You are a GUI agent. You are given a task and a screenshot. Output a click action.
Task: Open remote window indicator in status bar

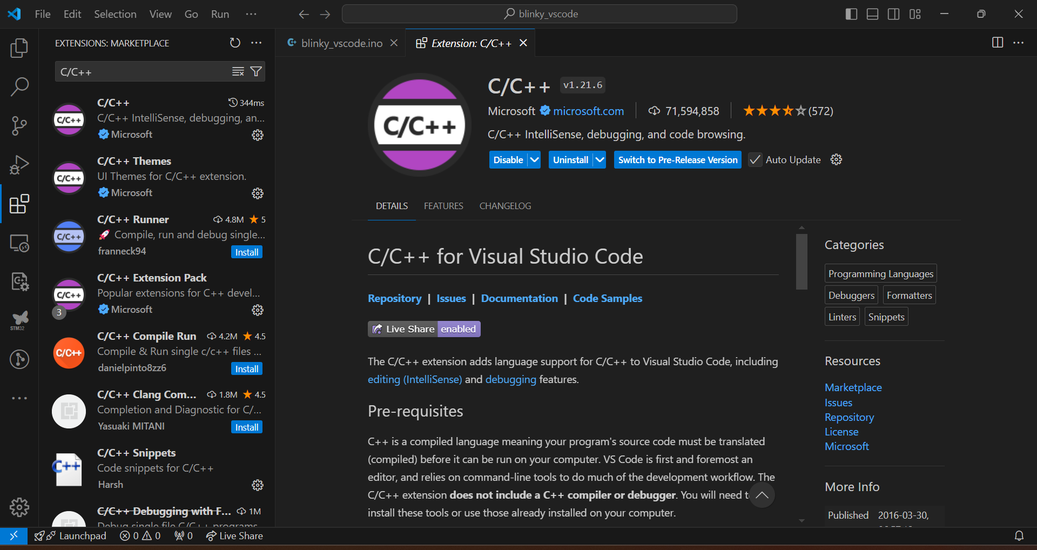pos(14,536)
